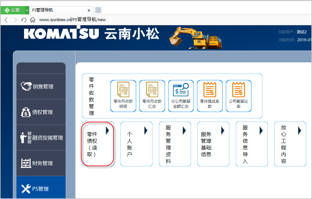Click the 云表 logo button
The width and height of the screenshot is (312, 199).
pyautogui.click(x=12, y=10)
